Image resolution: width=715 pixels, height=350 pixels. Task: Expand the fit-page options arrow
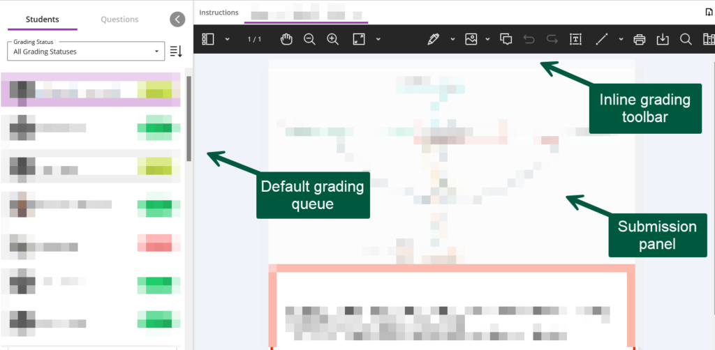(378, 39)
